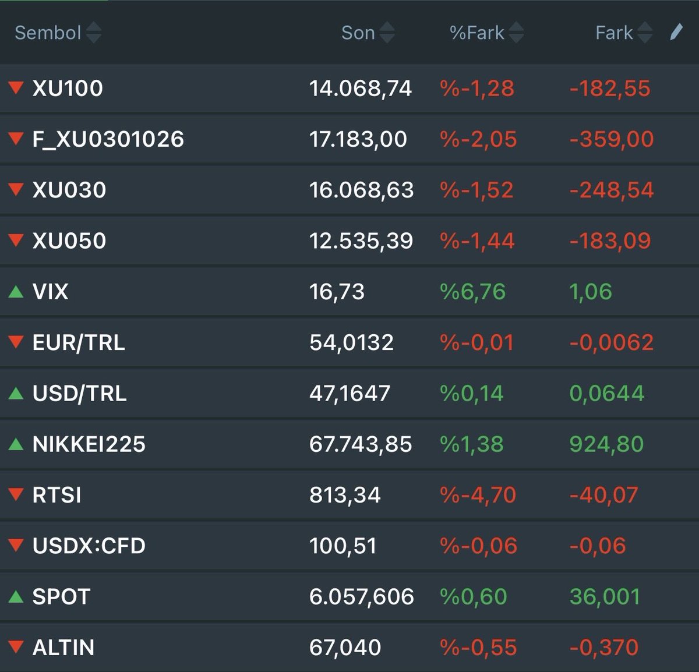Click red down arrow beside USDX:CFD

[x=16, y=546]
